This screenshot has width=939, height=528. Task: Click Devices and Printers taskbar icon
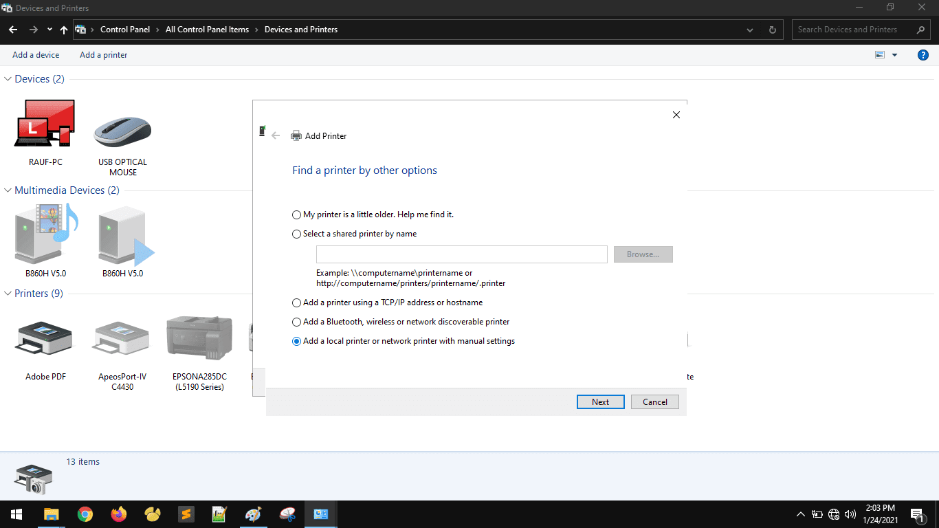(x=320, y=514)
